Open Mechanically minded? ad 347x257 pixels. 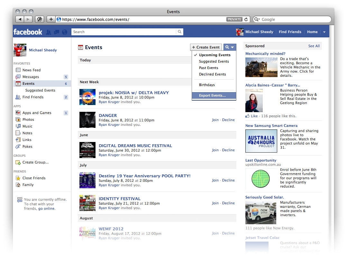pos(265,54)
